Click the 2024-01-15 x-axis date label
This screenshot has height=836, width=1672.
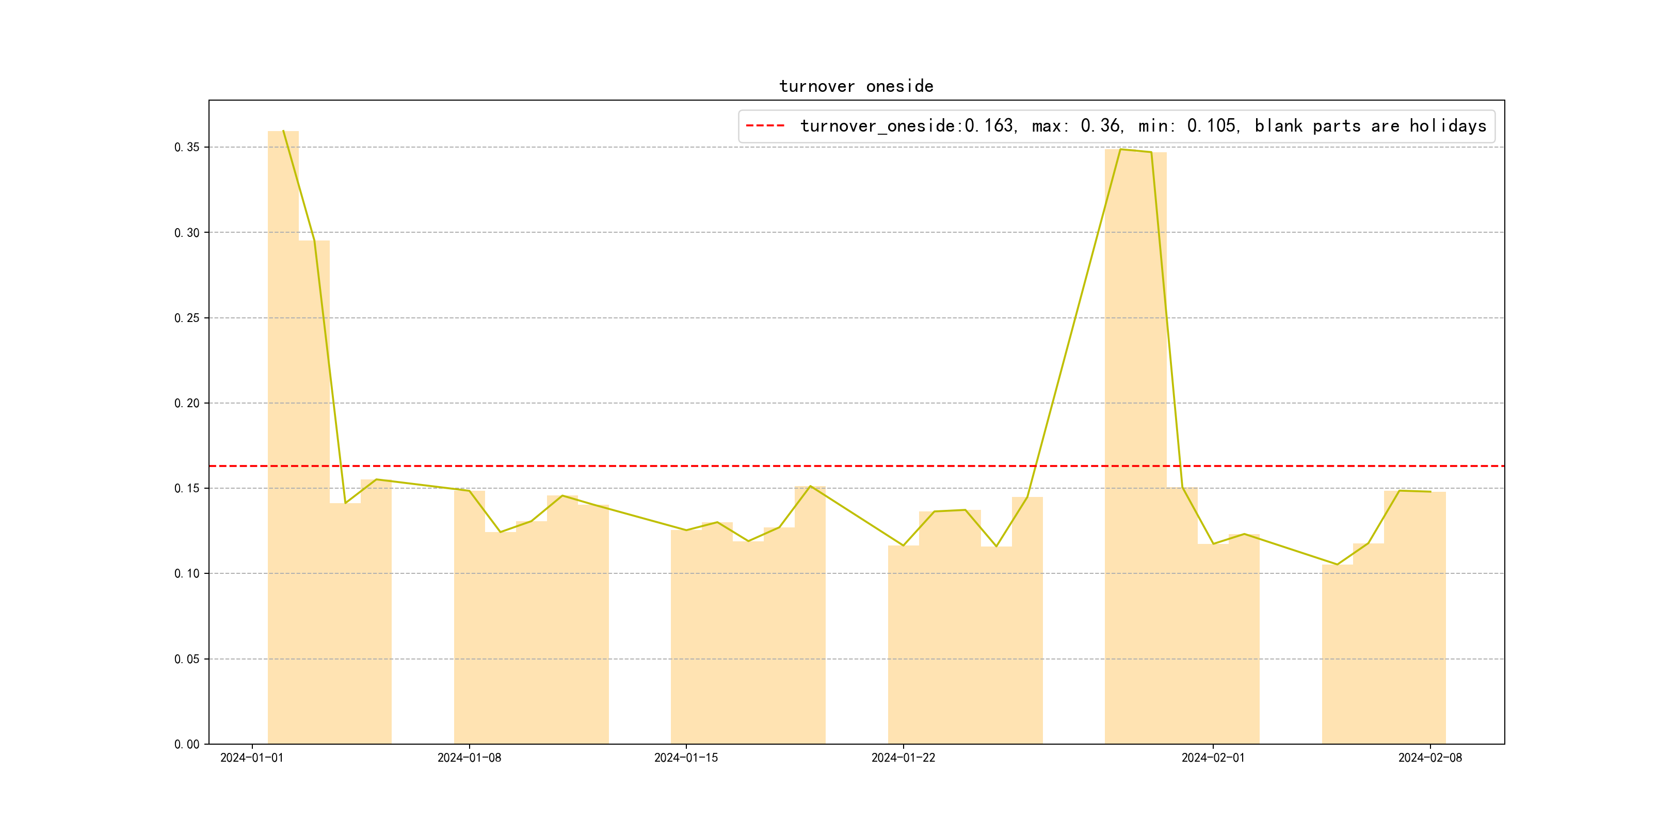click(686, 758)
